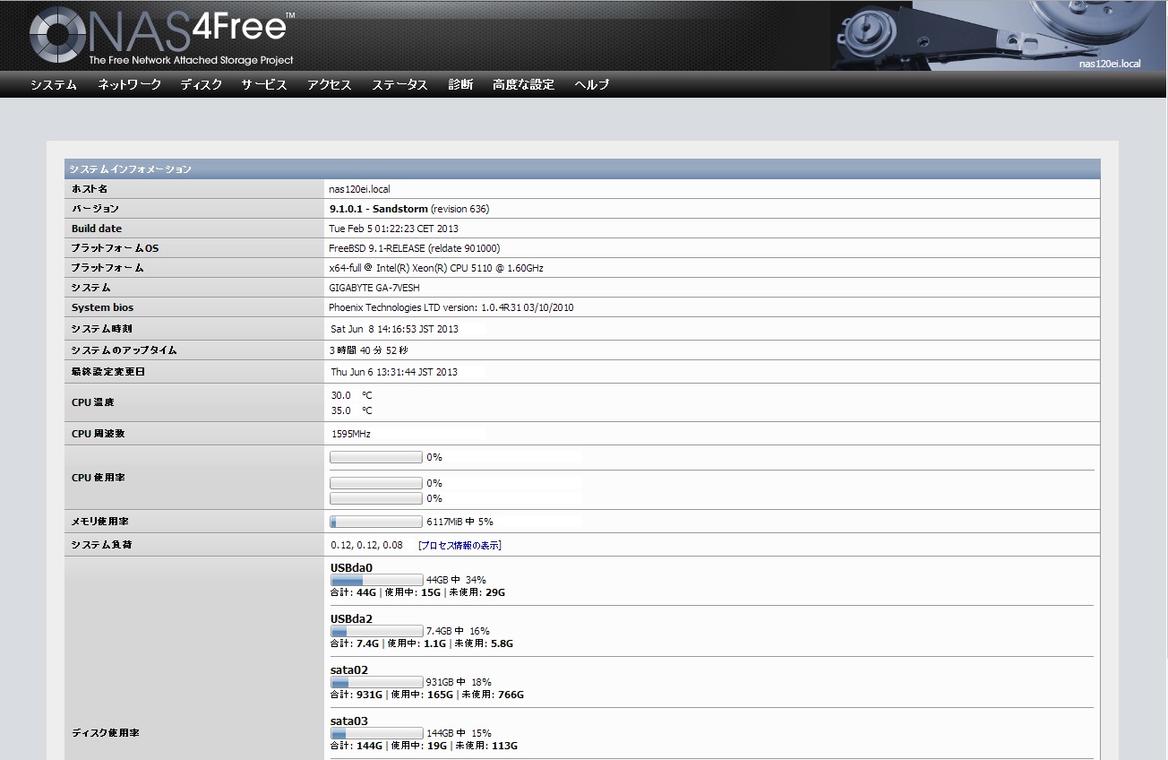Open the 高度な設定 menu
1168x760 pixels.
(x=523, y=84)
